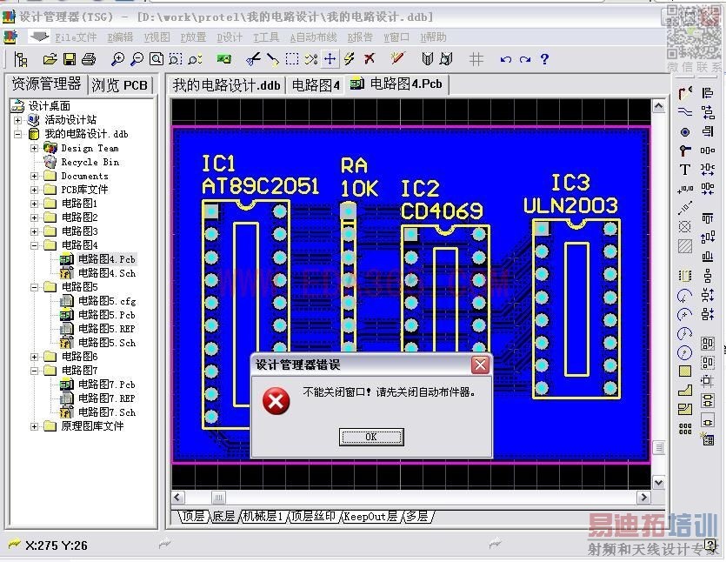Zoom in with the plus magnifier
726x562 pixels.
(x=117, y=59)
